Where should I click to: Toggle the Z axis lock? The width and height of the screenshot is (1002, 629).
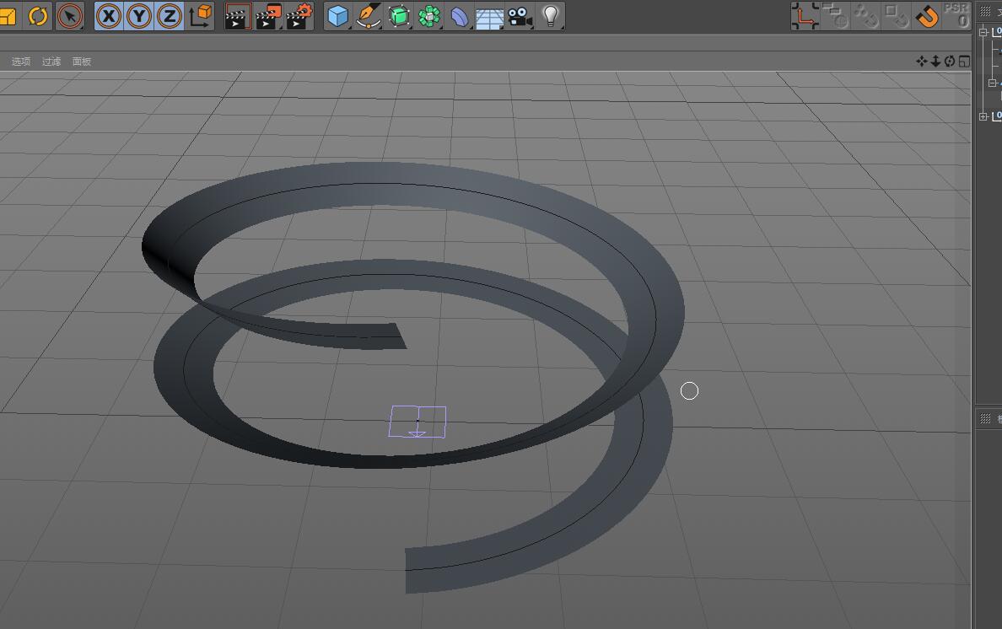[x=170, y=16]
